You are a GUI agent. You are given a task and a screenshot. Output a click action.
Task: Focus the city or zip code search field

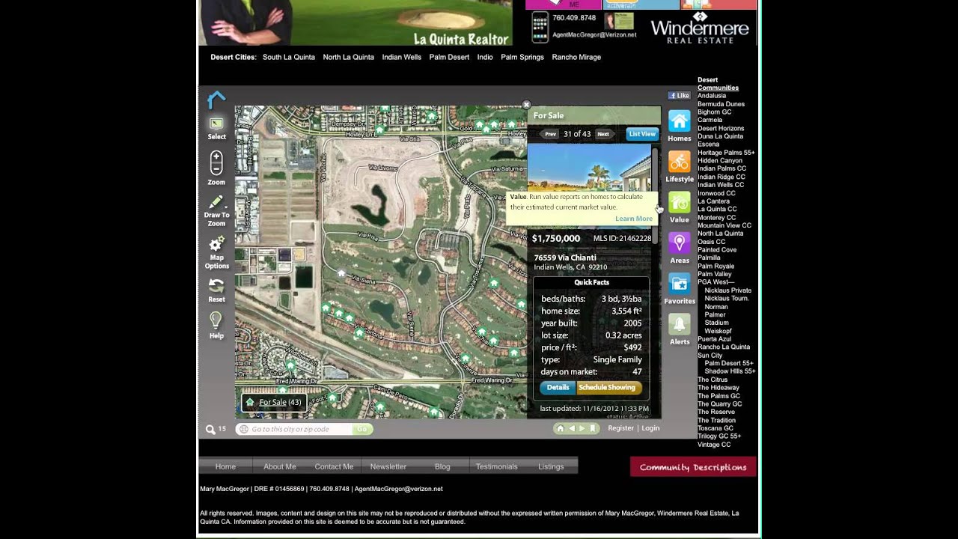[294, 429]
